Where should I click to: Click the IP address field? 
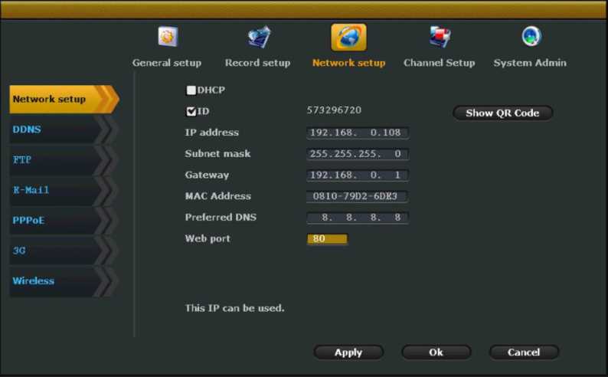[358, 133]
